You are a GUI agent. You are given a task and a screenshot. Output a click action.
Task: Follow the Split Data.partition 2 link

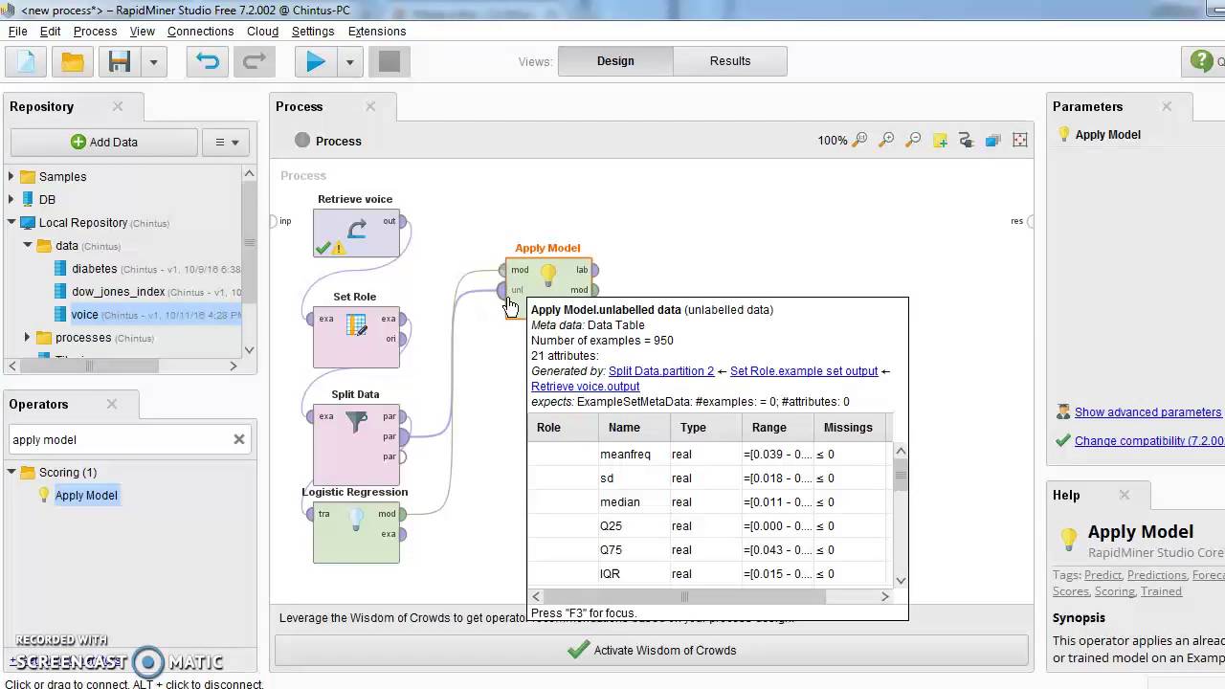tap(661, 371)
